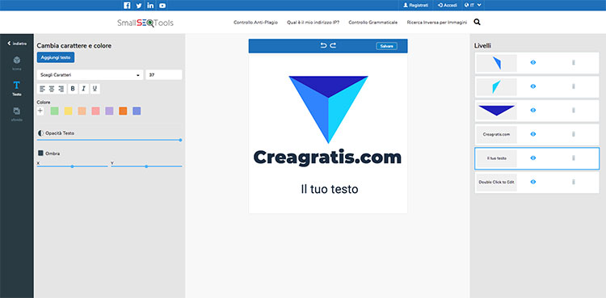
Task: Open the Scegli Caratteri font dropdown
Action: 90,75
